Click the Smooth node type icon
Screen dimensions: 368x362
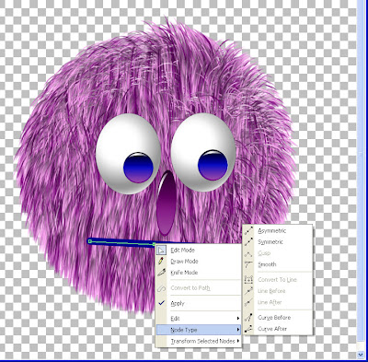[x=248, y=264]
